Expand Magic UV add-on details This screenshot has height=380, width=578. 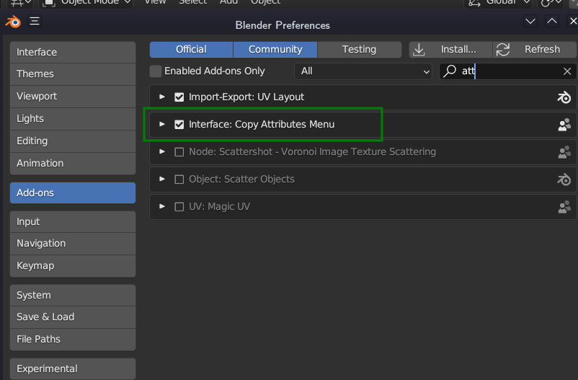[162, 206]
